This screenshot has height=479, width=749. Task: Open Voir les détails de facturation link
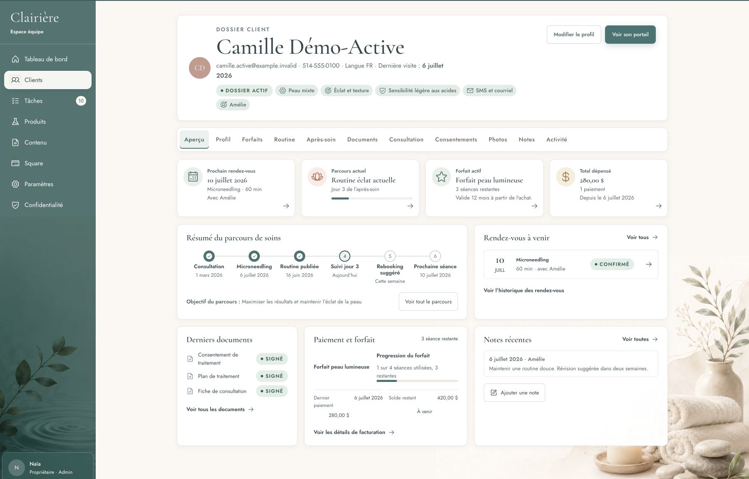click(354, 432)
